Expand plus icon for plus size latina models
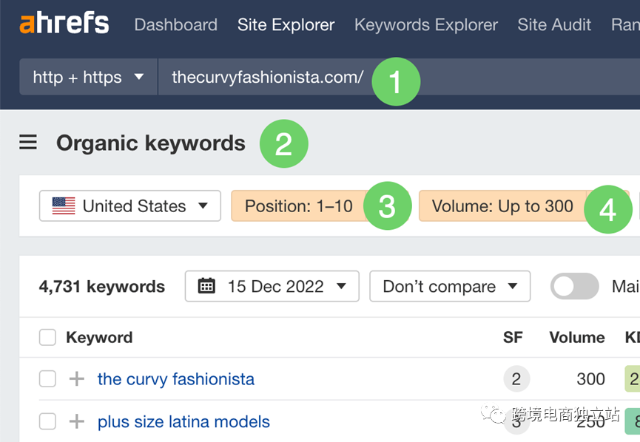 (x=77, y=421)
